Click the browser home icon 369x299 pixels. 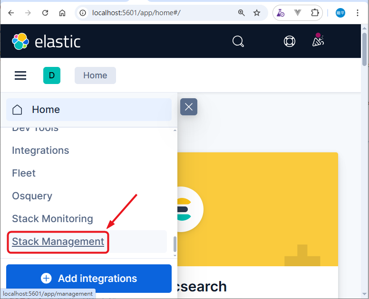62,13
